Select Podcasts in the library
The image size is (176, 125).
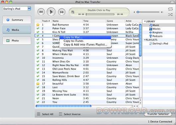[156, 36]
